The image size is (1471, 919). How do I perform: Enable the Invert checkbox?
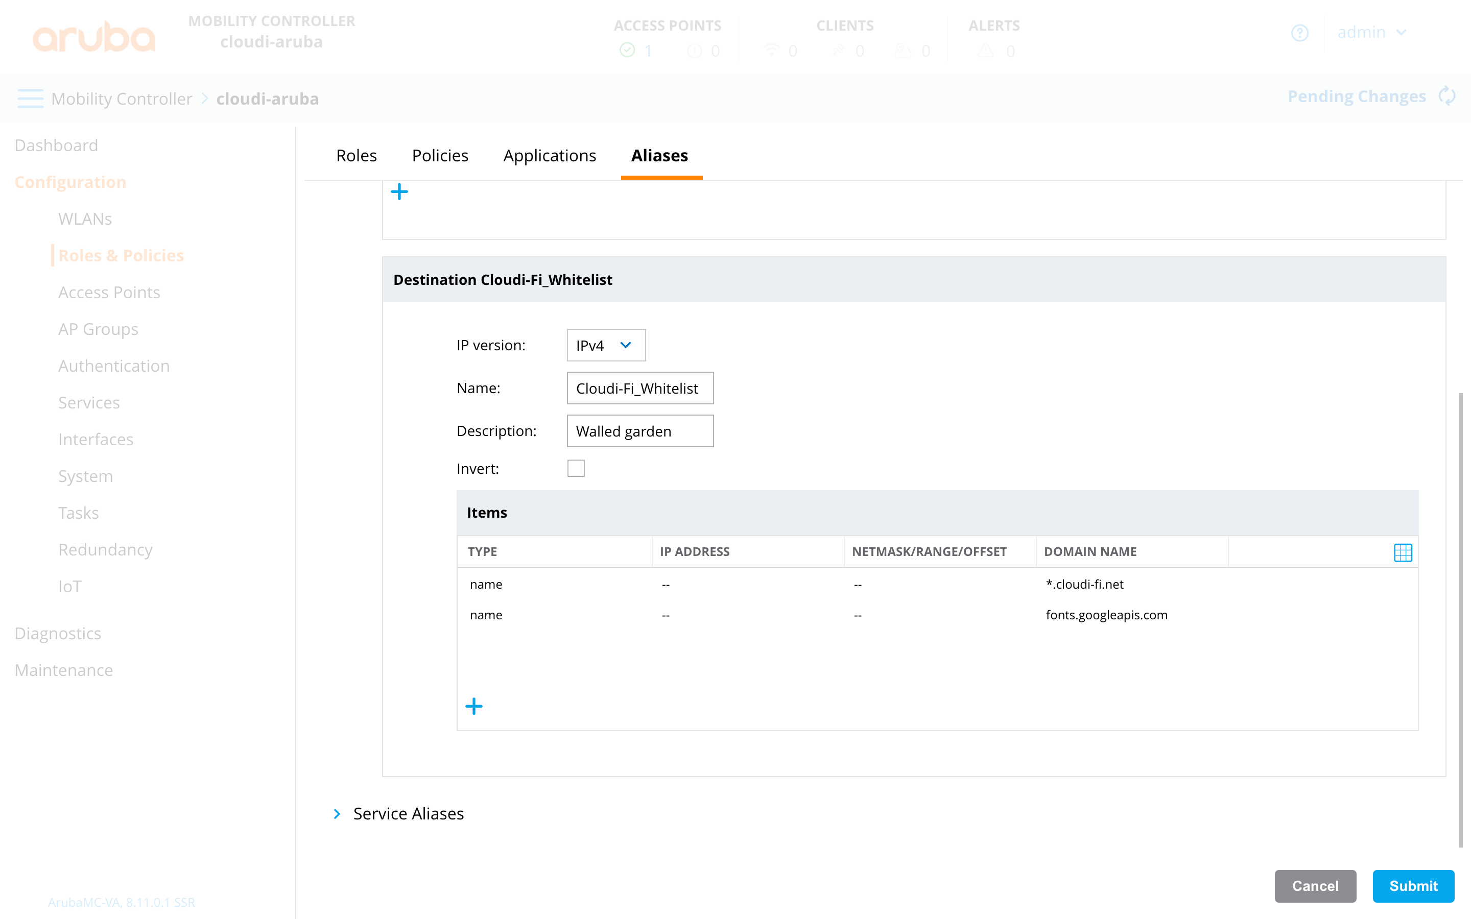(x=575, y=468)
